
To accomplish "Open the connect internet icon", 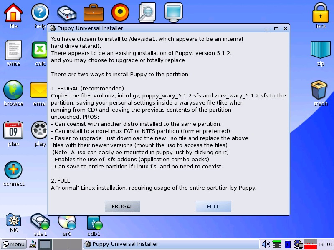I will pos(13,170).
